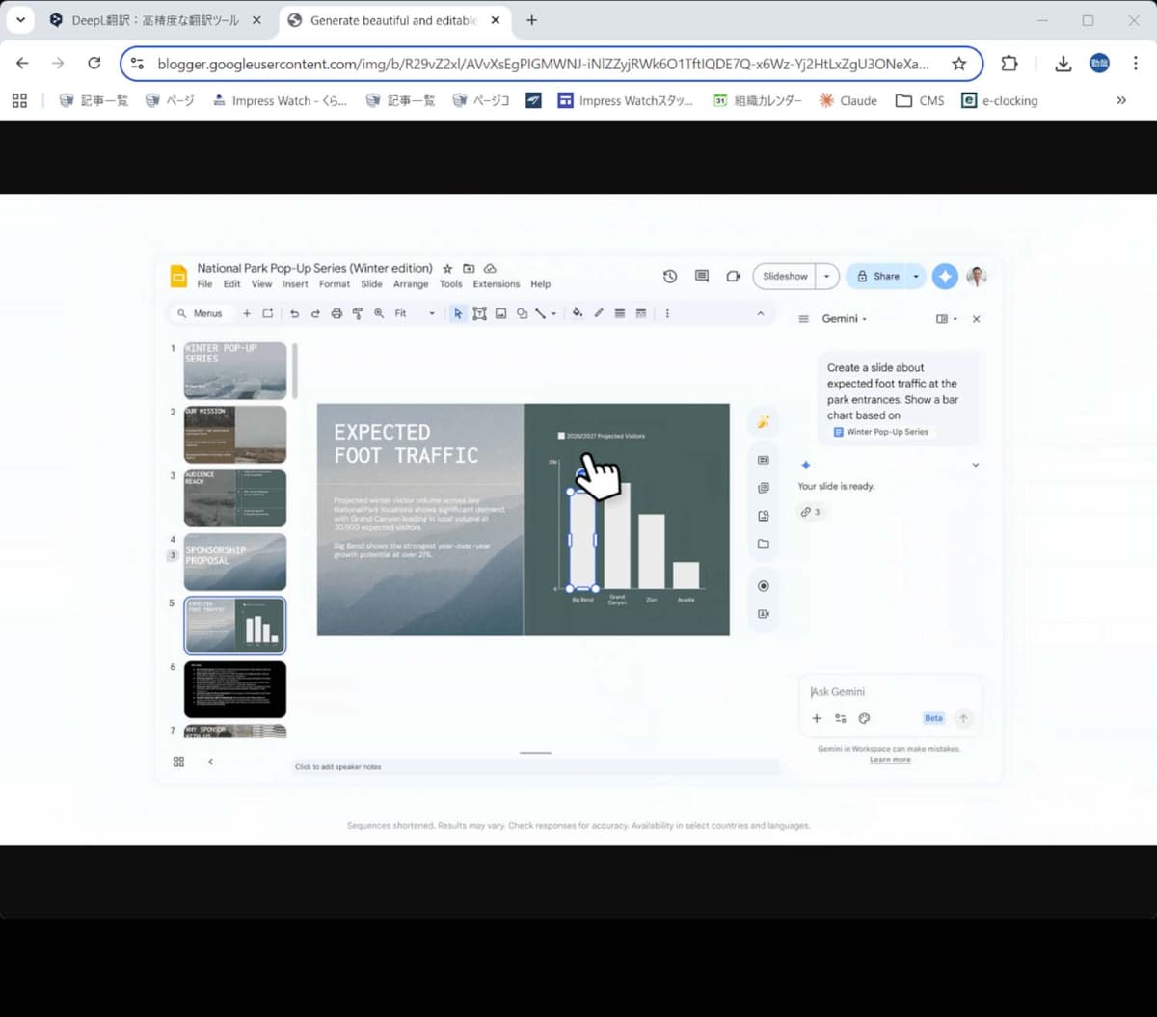Click the Border color pencil icon
The height and width of the screenshot is (1017, 1157).
click(599, 313)
